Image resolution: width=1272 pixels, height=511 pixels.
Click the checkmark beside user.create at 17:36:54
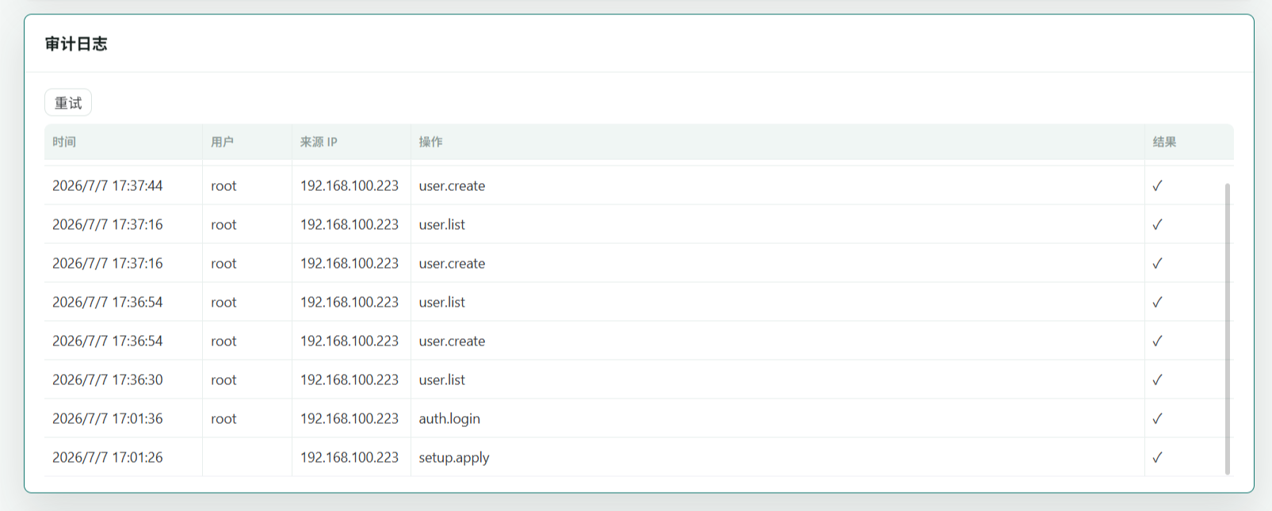click(x=1157, y=341)
